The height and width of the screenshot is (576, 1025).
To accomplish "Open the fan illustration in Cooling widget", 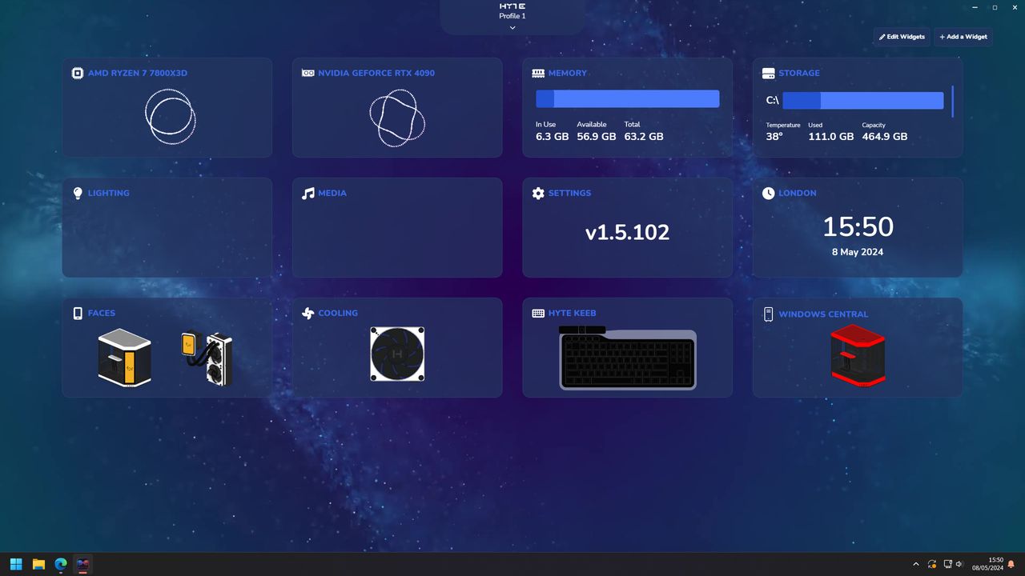I will tap(397, 354).
